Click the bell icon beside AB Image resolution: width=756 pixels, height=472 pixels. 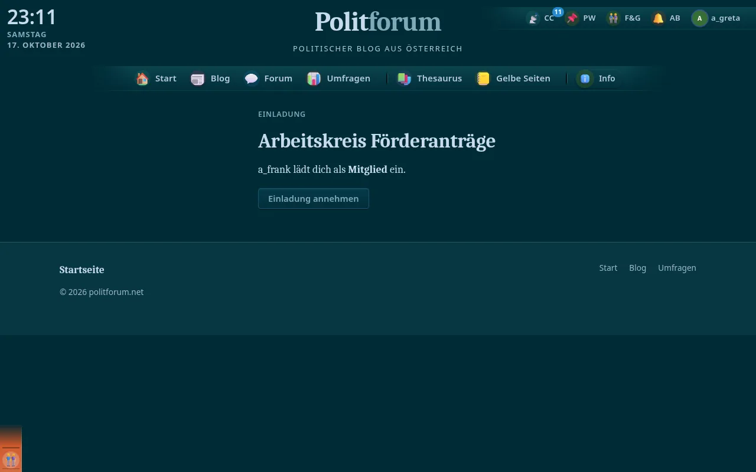658,18
